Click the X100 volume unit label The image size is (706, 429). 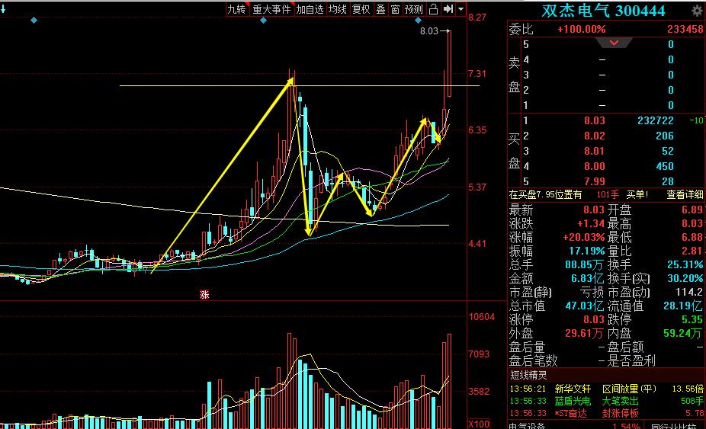point(478,424)
